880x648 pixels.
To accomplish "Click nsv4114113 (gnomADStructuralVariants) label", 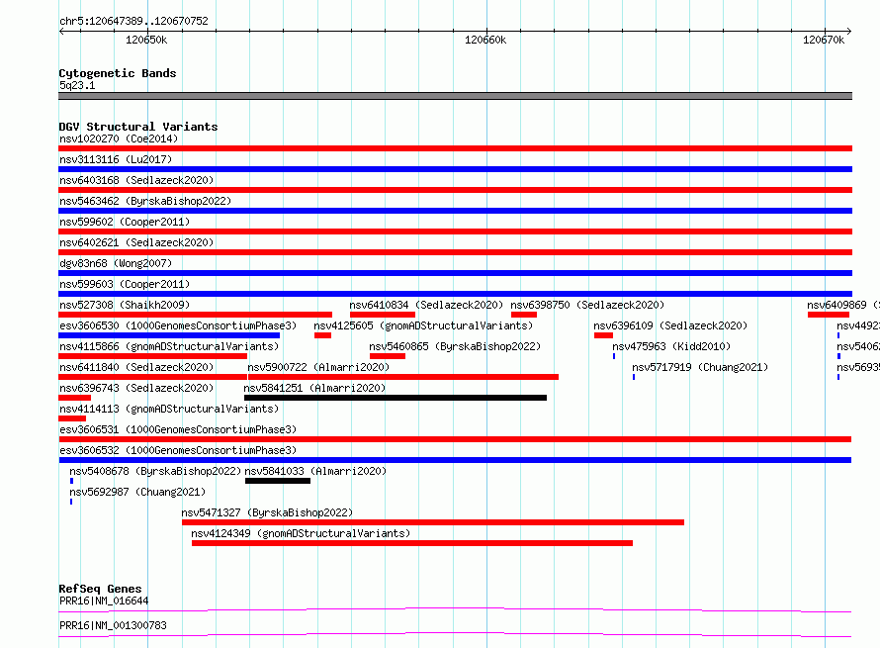I will click(x=169, y=409).
